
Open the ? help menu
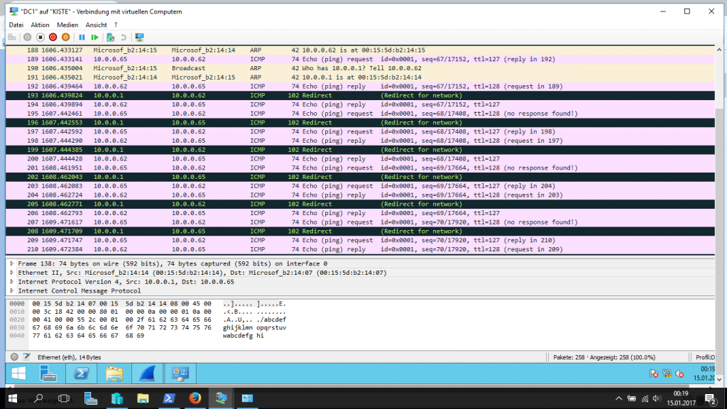tap(116, 25)
